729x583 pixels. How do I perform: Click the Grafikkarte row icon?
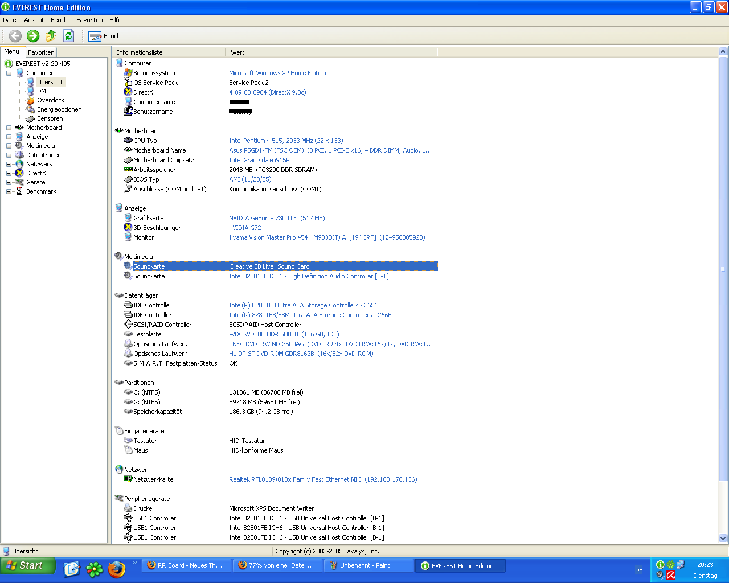(x=128, y=218)
